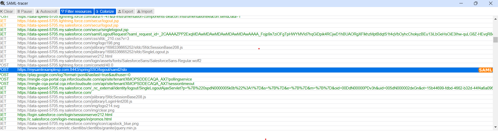Clear the request list
The image size is (498, 140).
click(7, 11)
